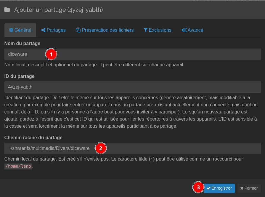
Task: Click the Chemin racine du partage field
Action: 132,148
